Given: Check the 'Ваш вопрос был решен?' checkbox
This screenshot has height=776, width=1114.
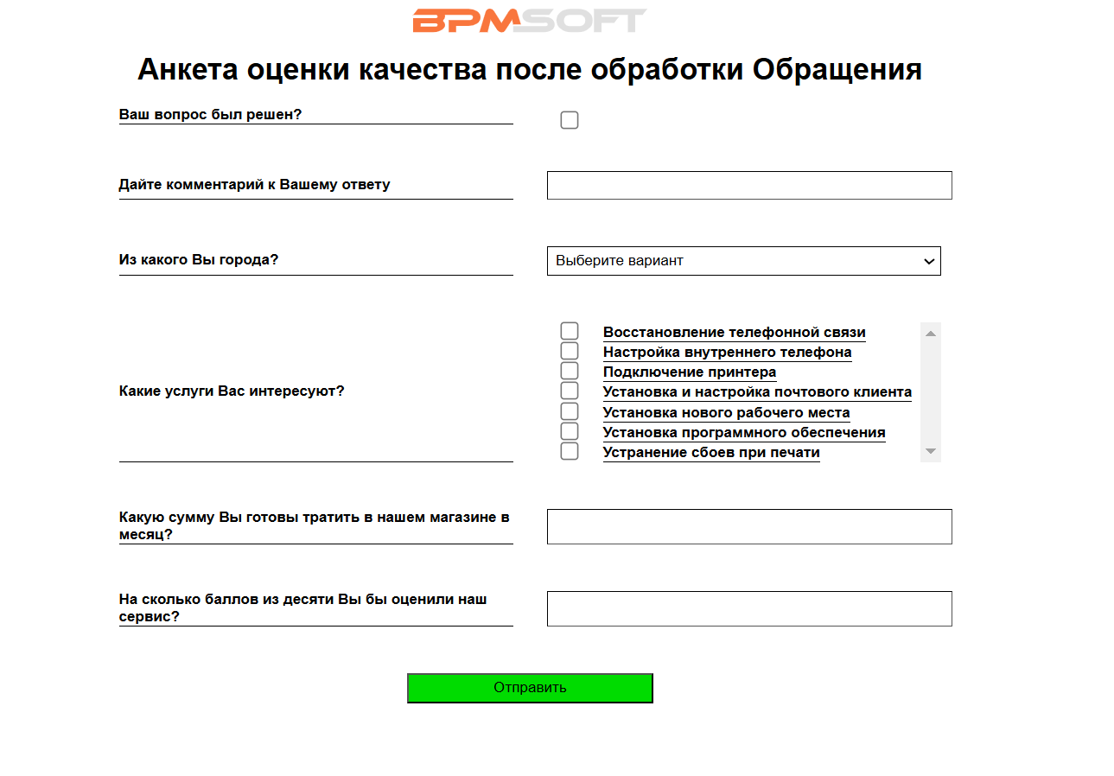Looking at the screenshot, I should [x=569, y=120].
